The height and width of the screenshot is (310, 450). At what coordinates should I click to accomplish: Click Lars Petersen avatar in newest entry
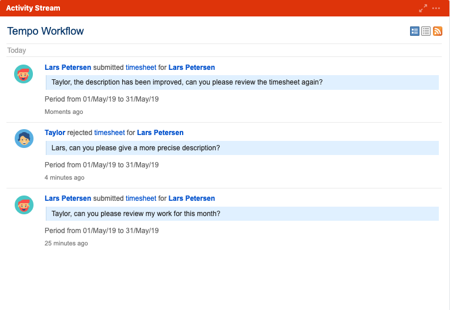pos(23,74)
